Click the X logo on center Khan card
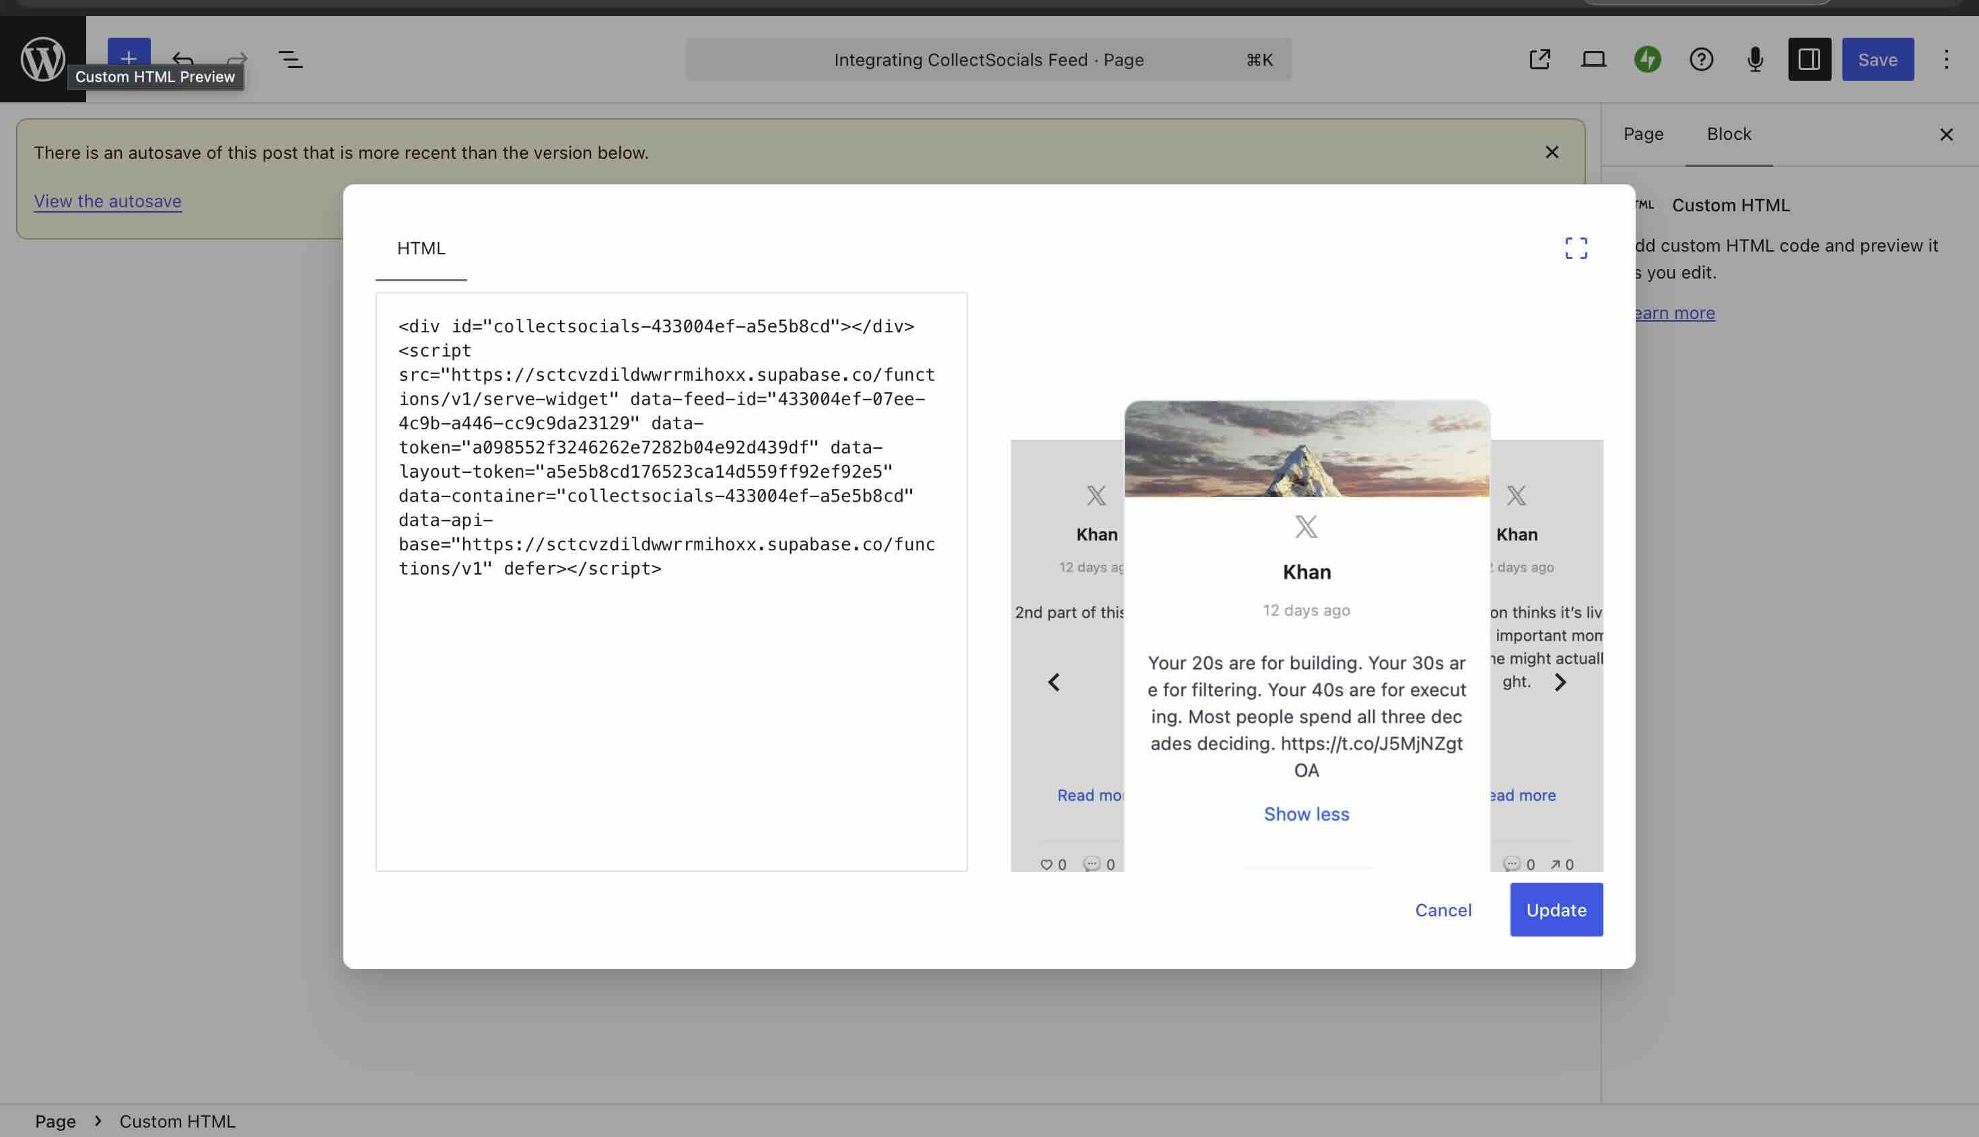Viewport: 1979px width, 1137px height. pyautogui.click(x=1307, y=526)
